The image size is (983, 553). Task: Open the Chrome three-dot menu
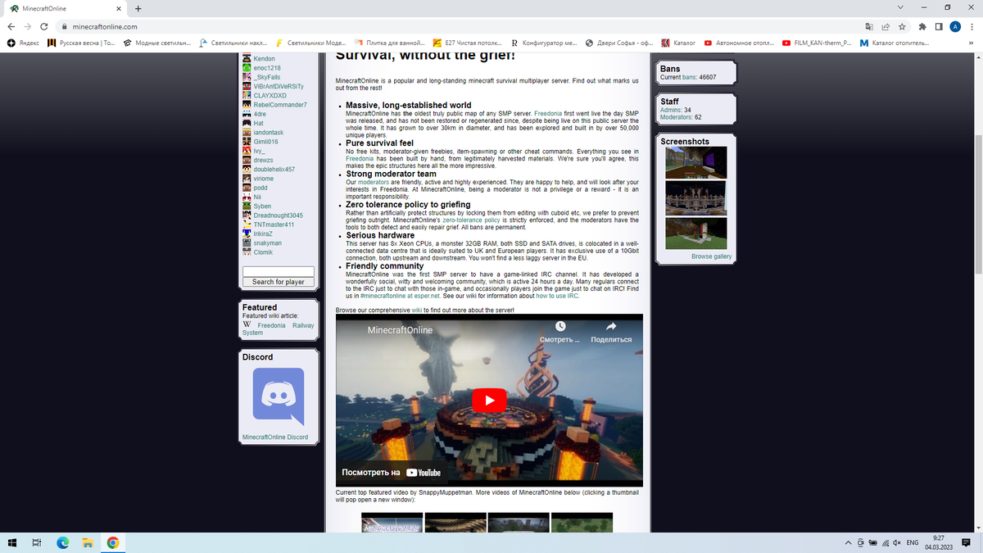point(972,26)
